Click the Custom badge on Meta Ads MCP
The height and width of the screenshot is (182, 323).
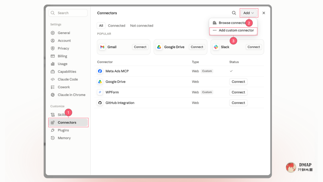pyautogui.click(x=207, y=71)
